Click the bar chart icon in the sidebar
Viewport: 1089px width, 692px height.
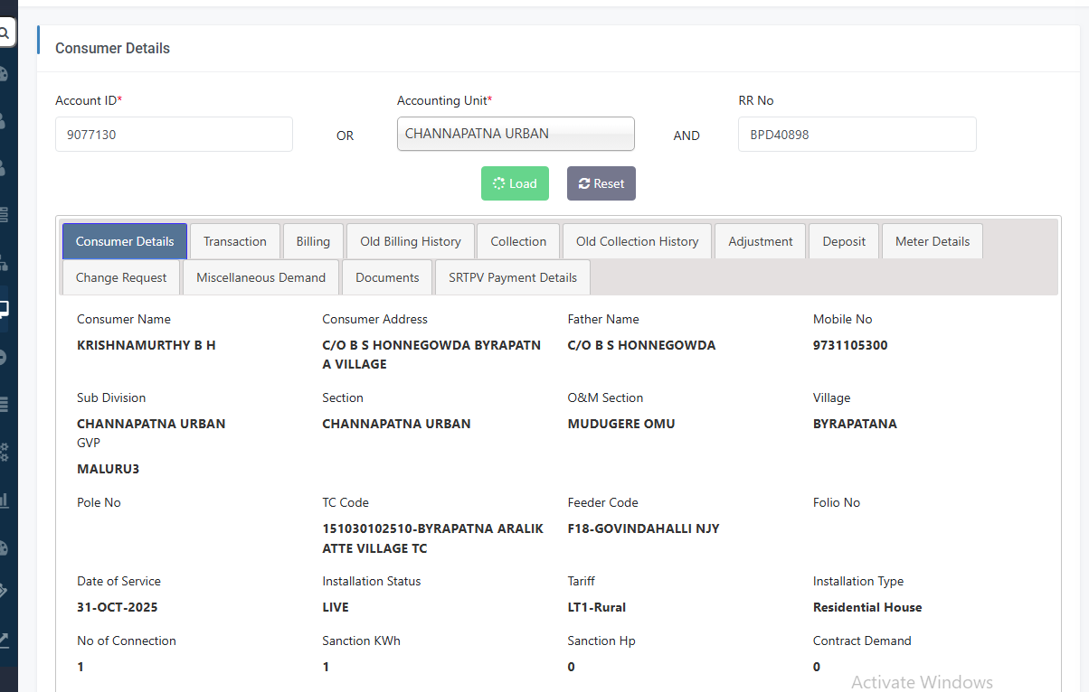5,499
